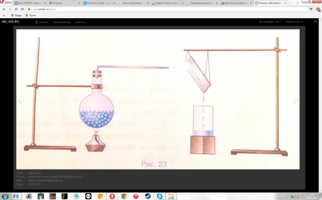Open the Speed Dial grid icon
Image resolution: width=322 pixels, height=200 pixels.
(22, 9)
